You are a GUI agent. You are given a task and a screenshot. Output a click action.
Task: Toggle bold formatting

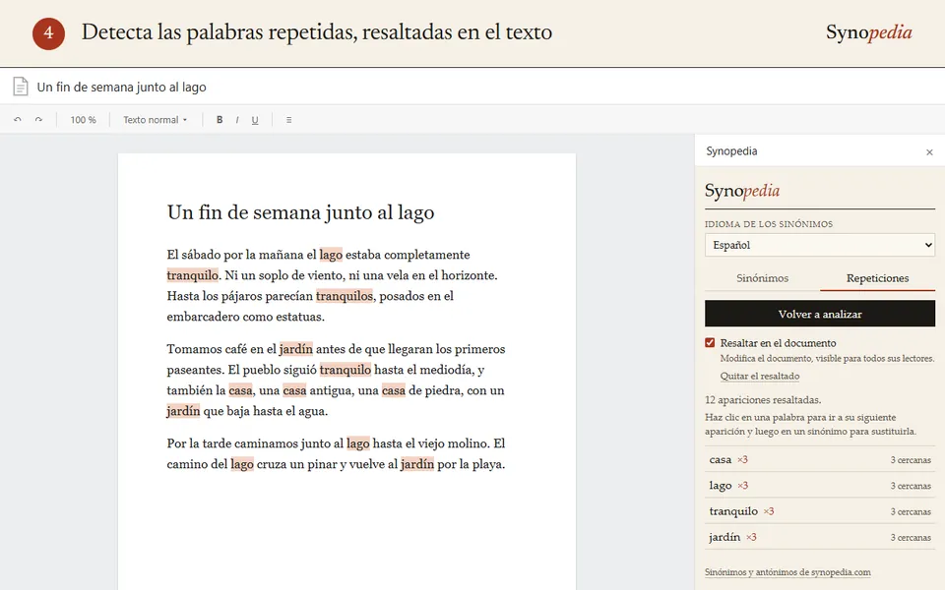pyautogui.click(x=220, y=120)
